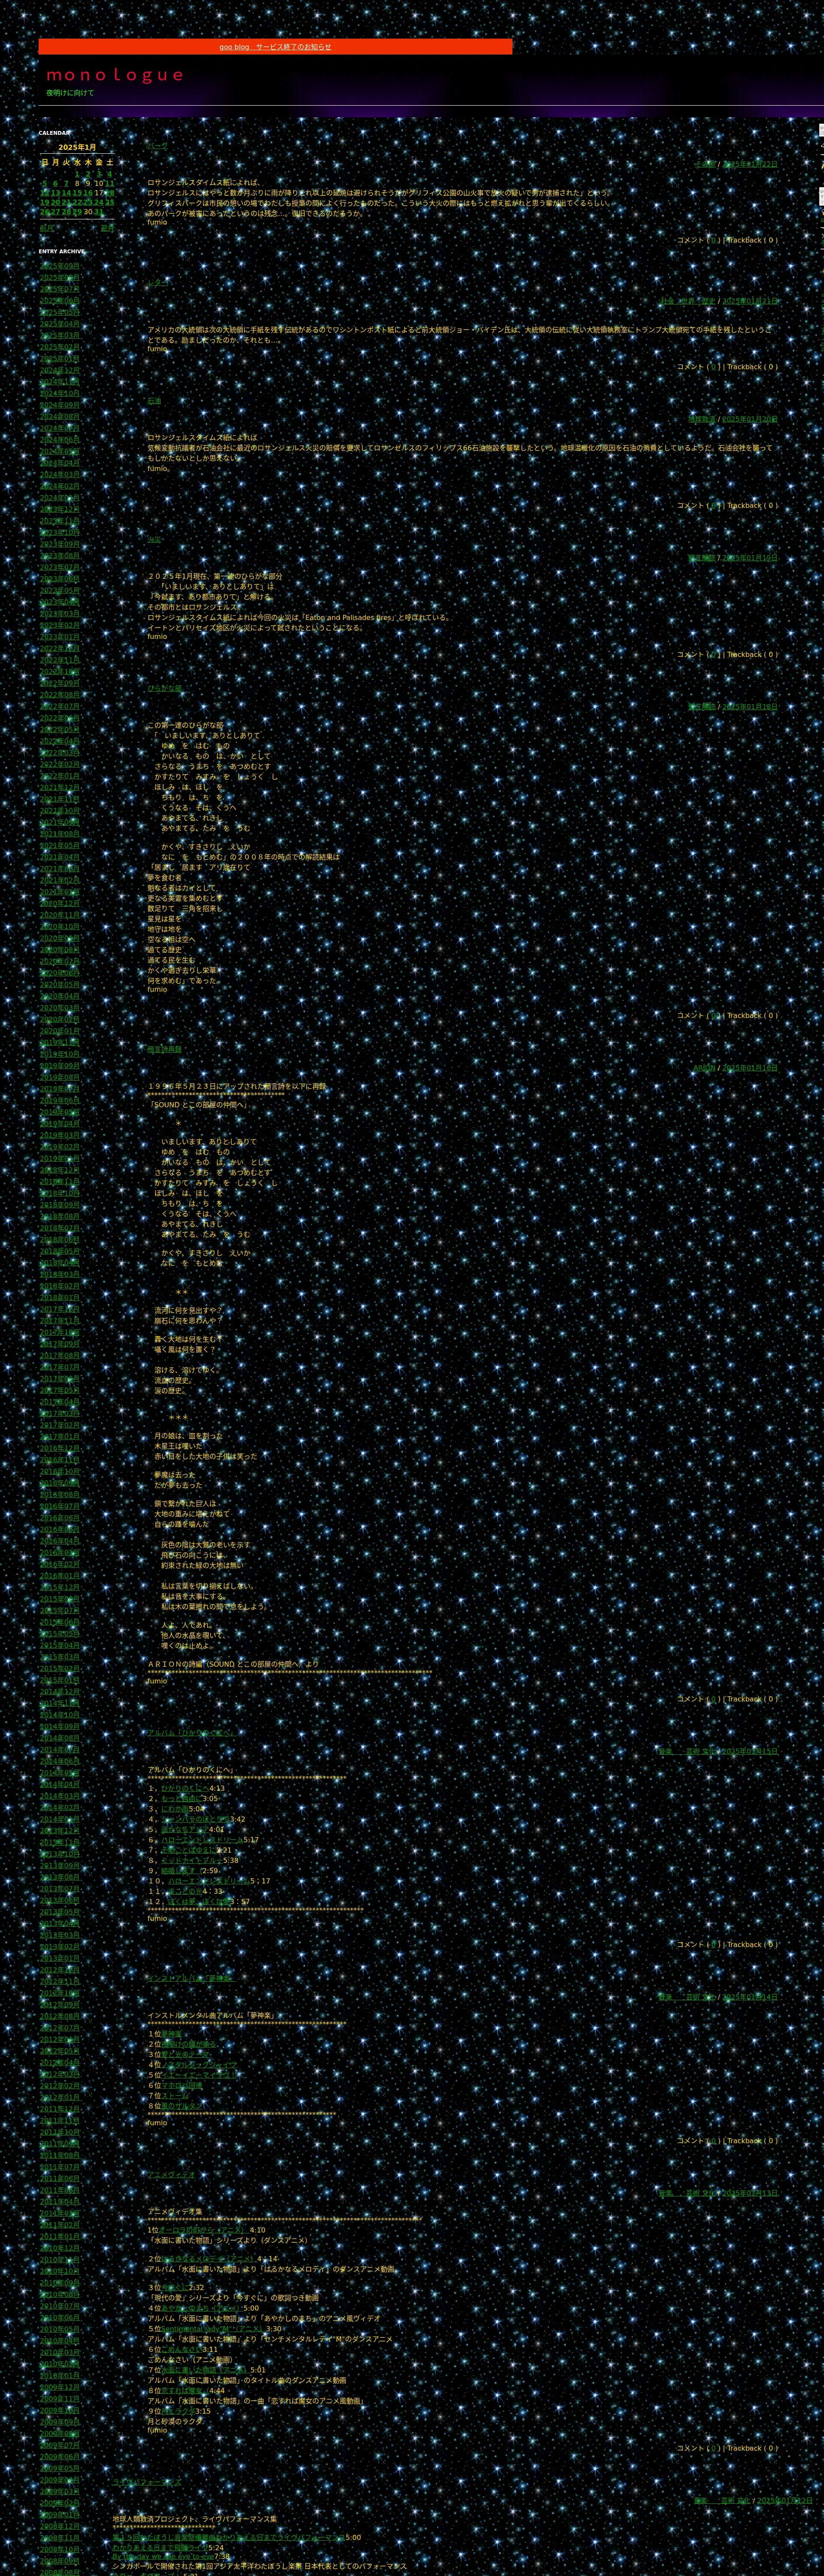Open the レター post title

(x=158, y=283)
